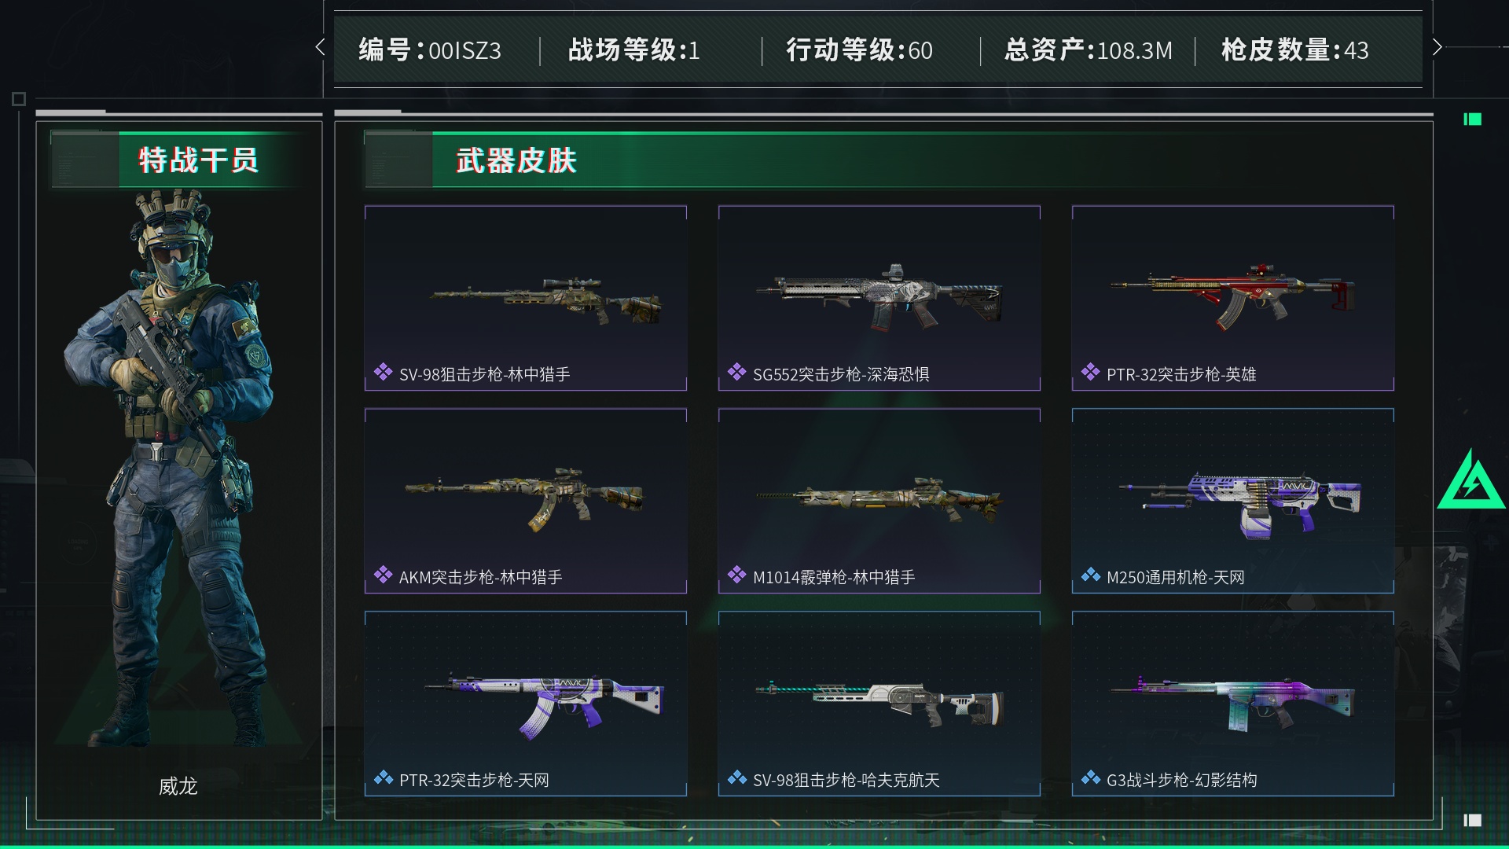
Task: Click purple rarity icon next to AKM突击步枪
Action: click(x=383, y=575)
